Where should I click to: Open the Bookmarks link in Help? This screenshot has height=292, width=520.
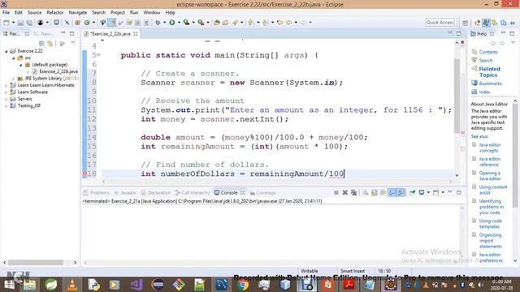490,84
